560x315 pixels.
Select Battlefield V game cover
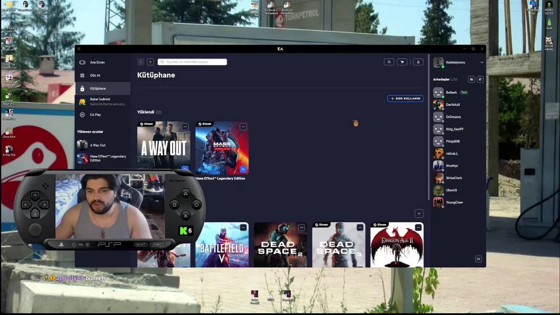[x=222, y=245]
